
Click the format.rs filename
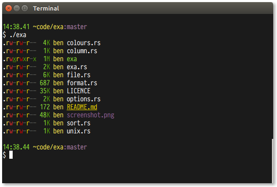point(82,83)
